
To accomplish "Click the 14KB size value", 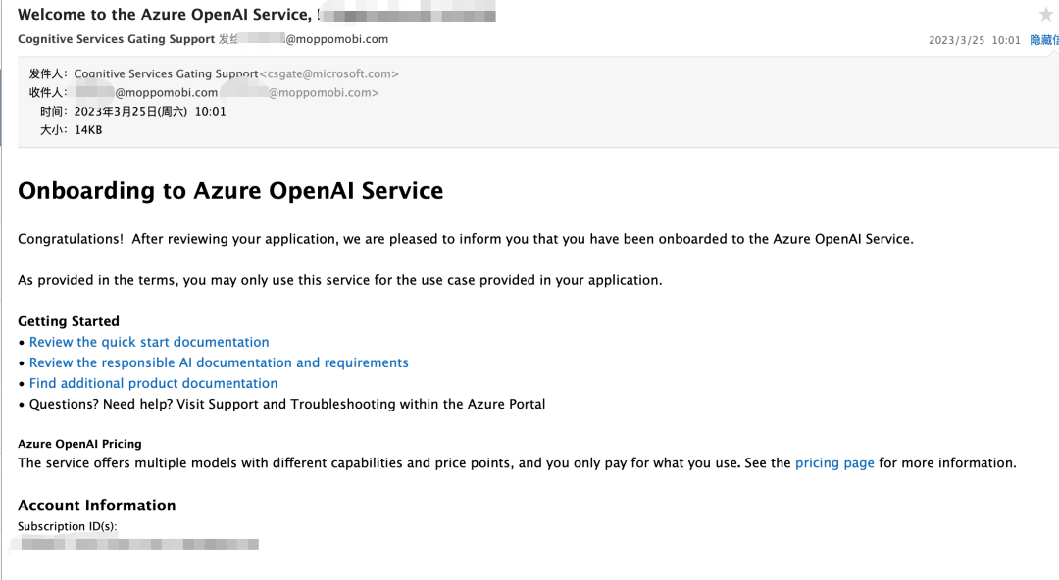I will click(x=88, y=129).
